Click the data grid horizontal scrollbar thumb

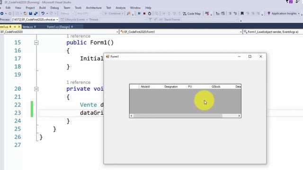178,116
